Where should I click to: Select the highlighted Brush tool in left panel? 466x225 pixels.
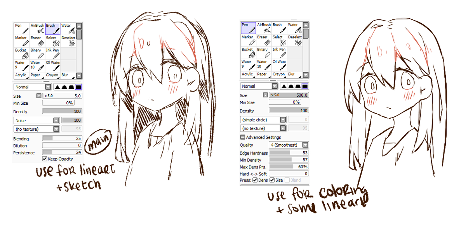[53, 28]
